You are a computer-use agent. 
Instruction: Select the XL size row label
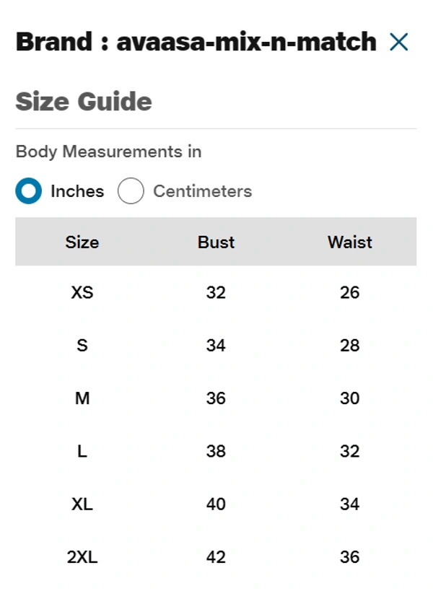(82, 504)
